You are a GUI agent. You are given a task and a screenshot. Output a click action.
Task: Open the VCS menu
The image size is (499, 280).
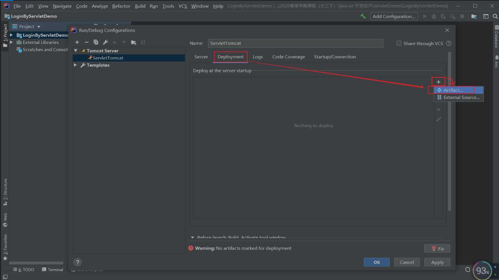point(183,6)
